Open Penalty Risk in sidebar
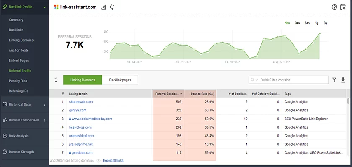352x167 pixels. [18, 81]
